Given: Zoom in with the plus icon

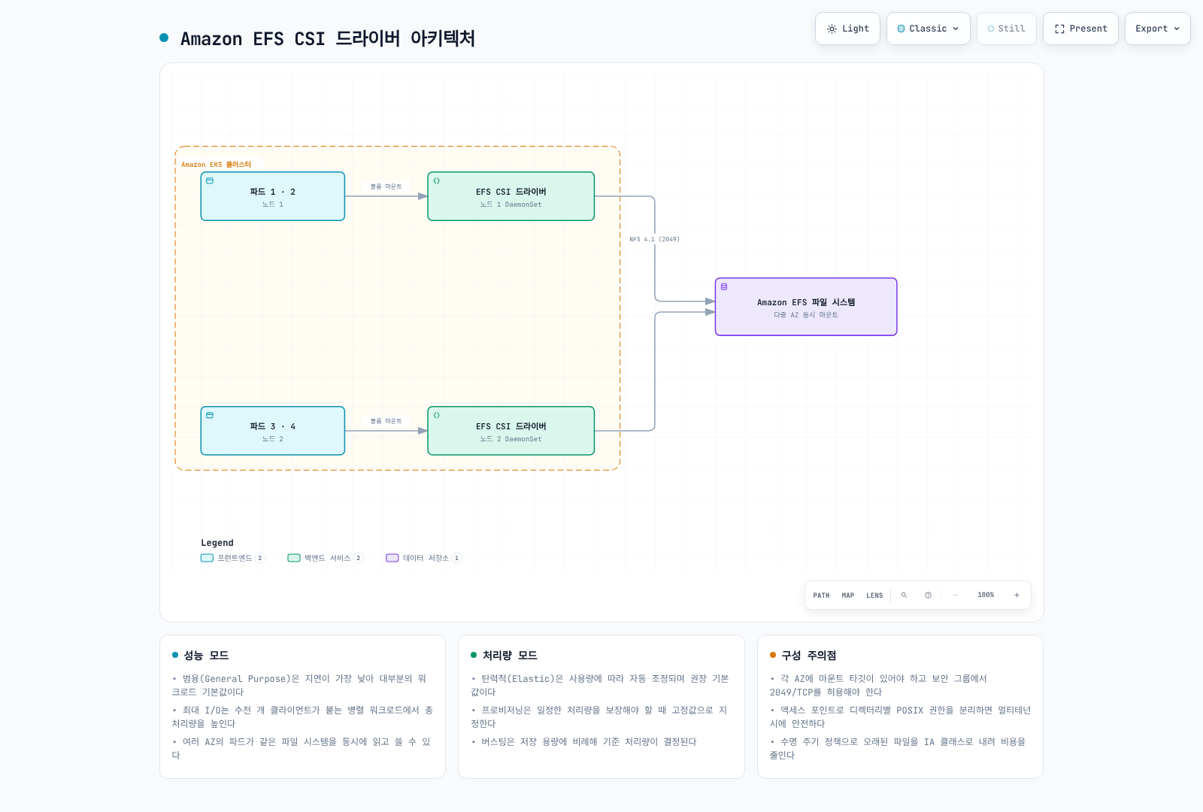Looking at the screenshot, I should pyautogui.click(x=1017, y=595).
